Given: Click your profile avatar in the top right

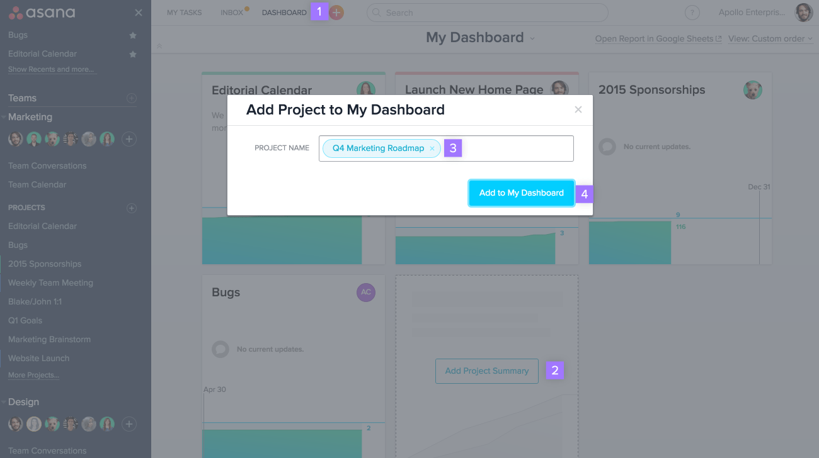Looking at the screenshot, I should coord(803,12).
